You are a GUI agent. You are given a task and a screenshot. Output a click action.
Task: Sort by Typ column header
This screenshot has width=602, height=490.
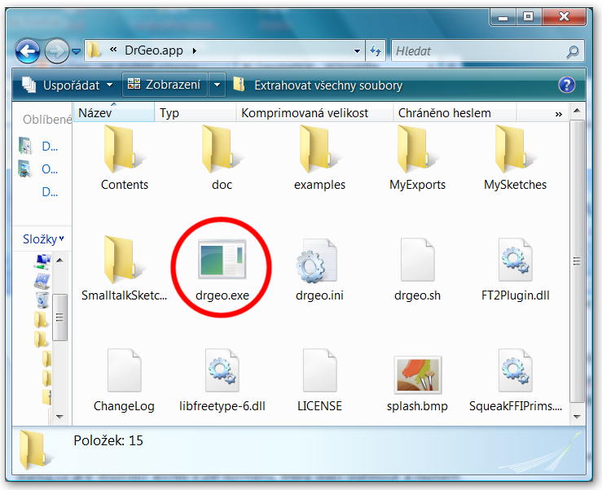(x=196, y=113)
